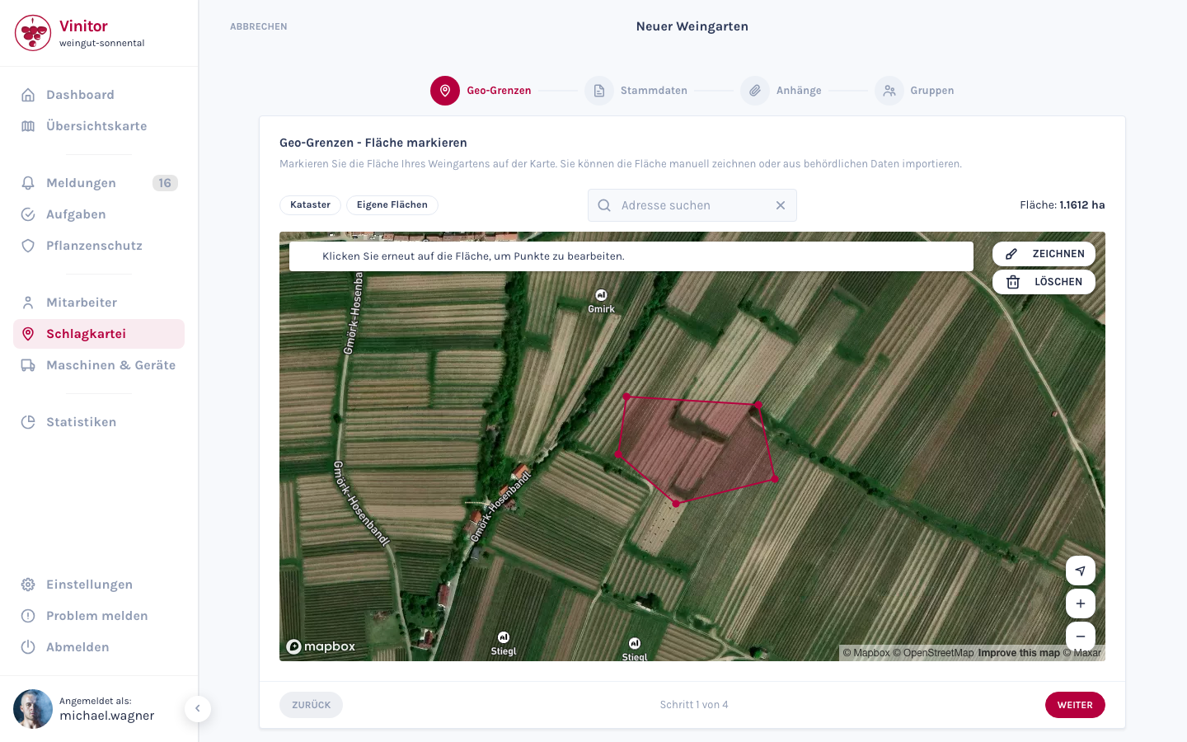Open the OpenStreetMap attribution link
The height and width of the screenshot is (742, 1187).
pyautogui.click(x=934, y=653)
